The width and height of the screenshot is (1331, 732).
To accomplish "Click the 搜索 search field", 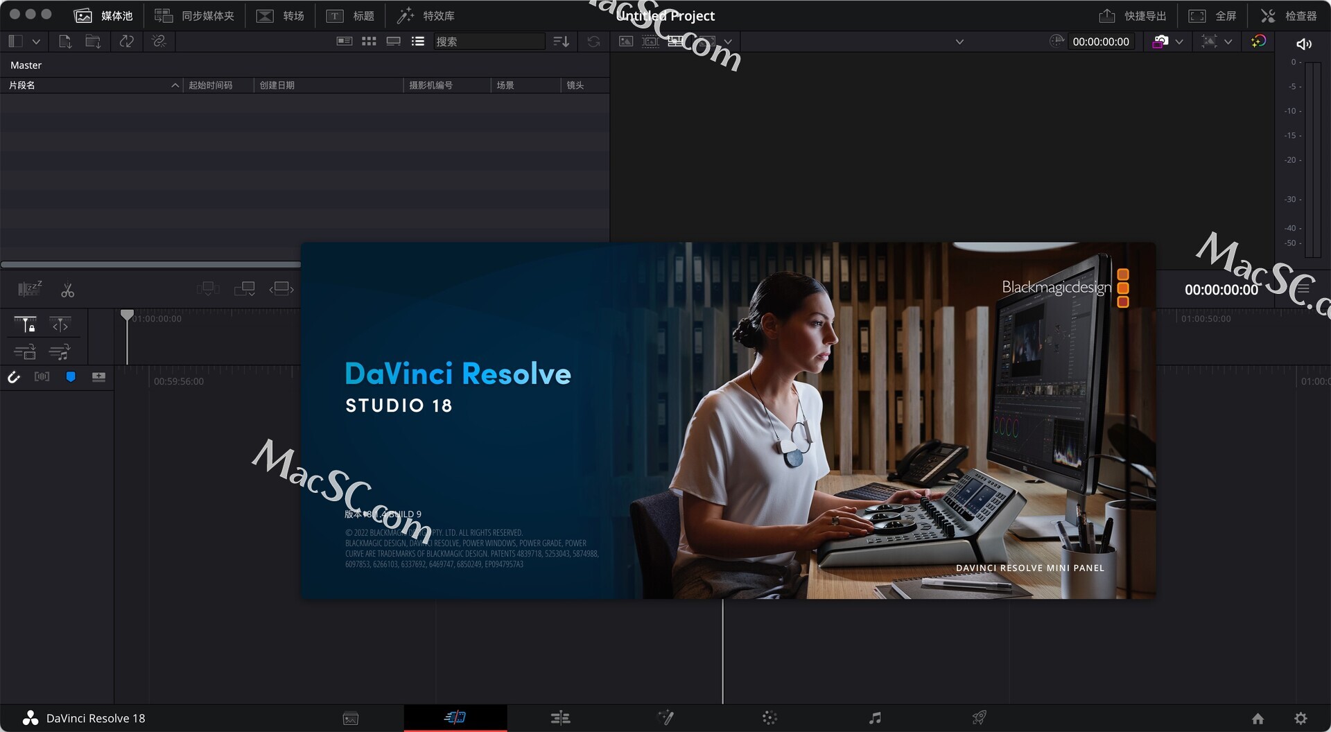I will 489,42.
